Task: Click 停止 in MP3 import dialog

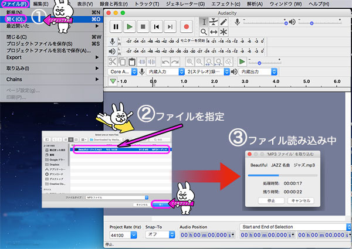Action: [x=271, y=200]
